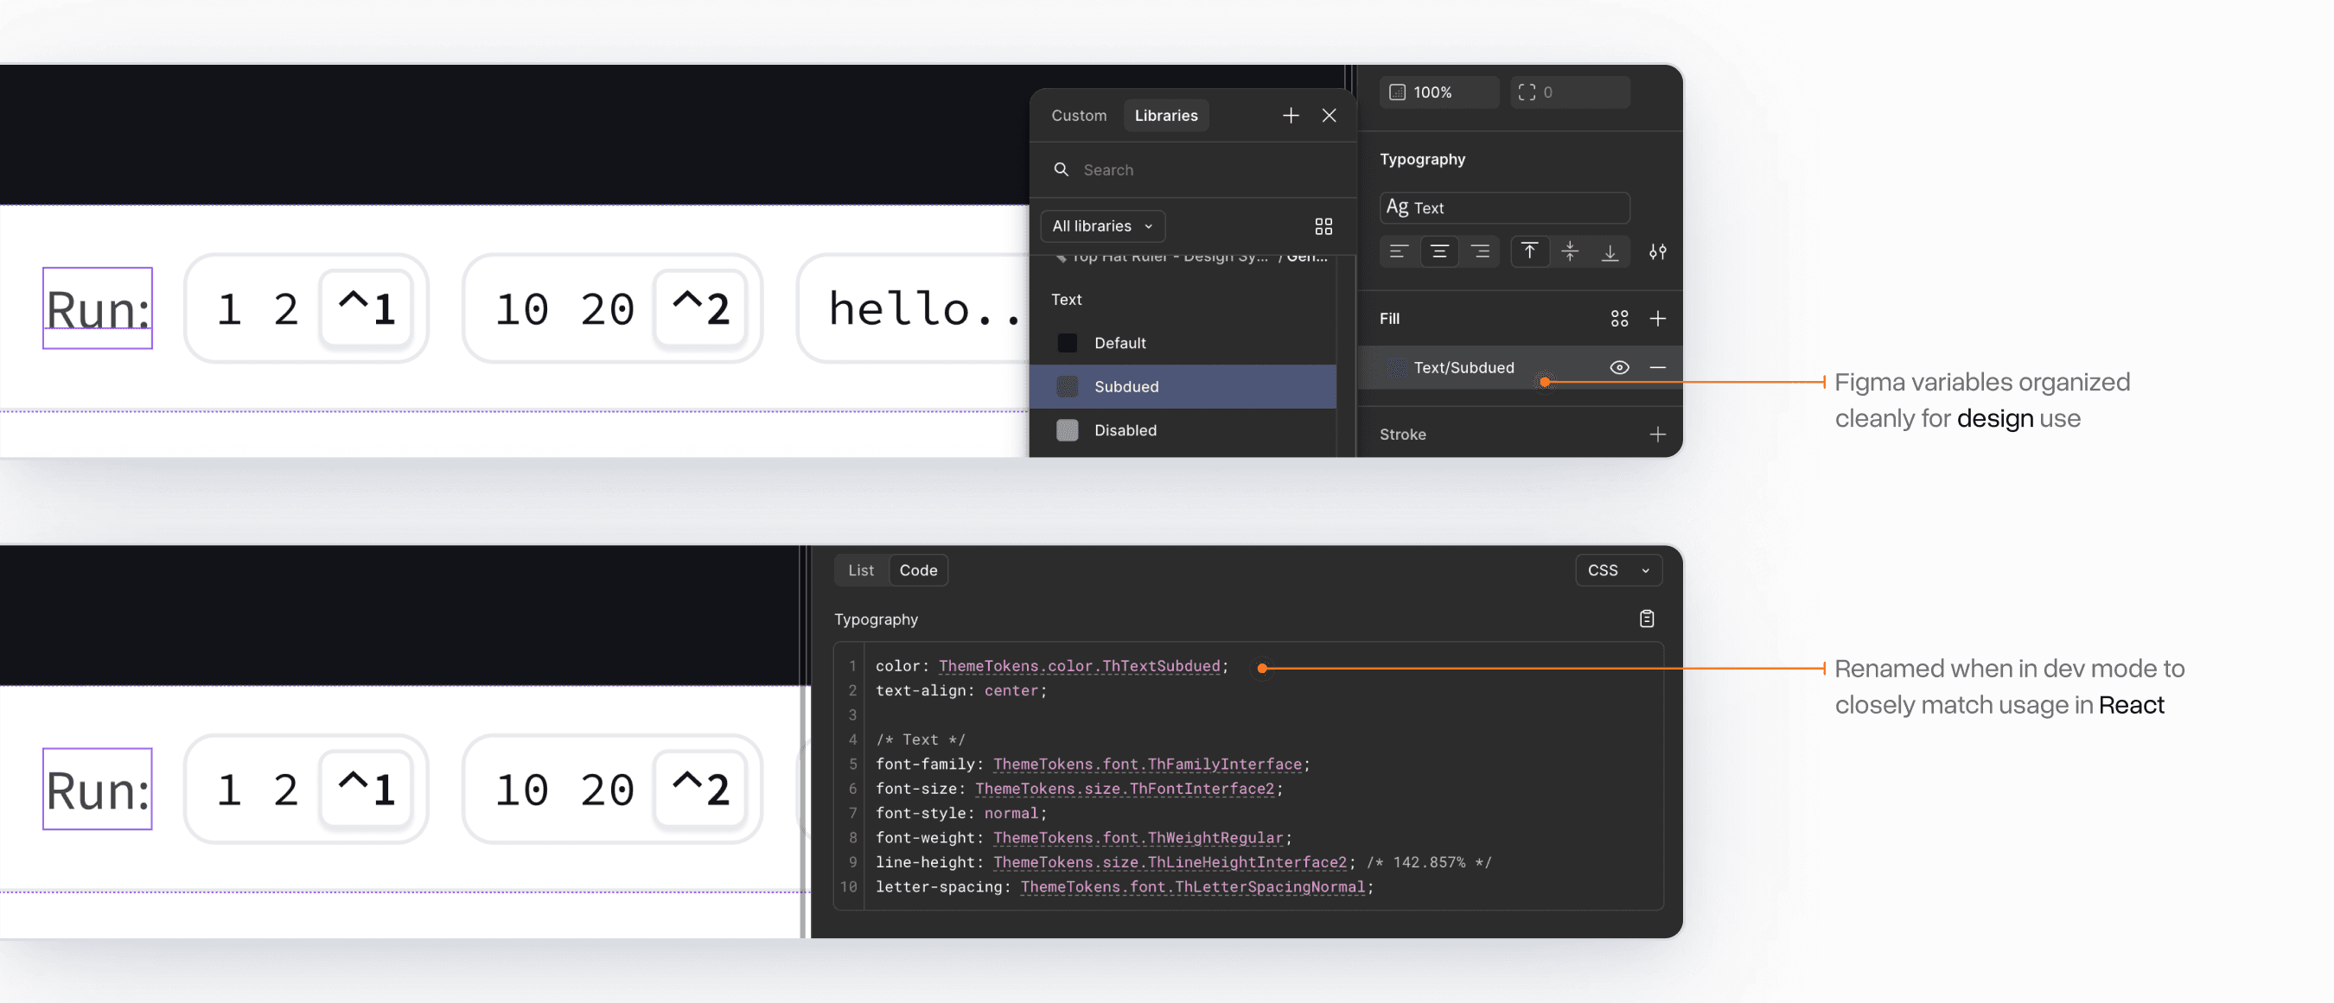Add a new library with the plus icon
Image resolution: width=2334 pixels, height=1003 pixels.
click(x=1291, y=115)
